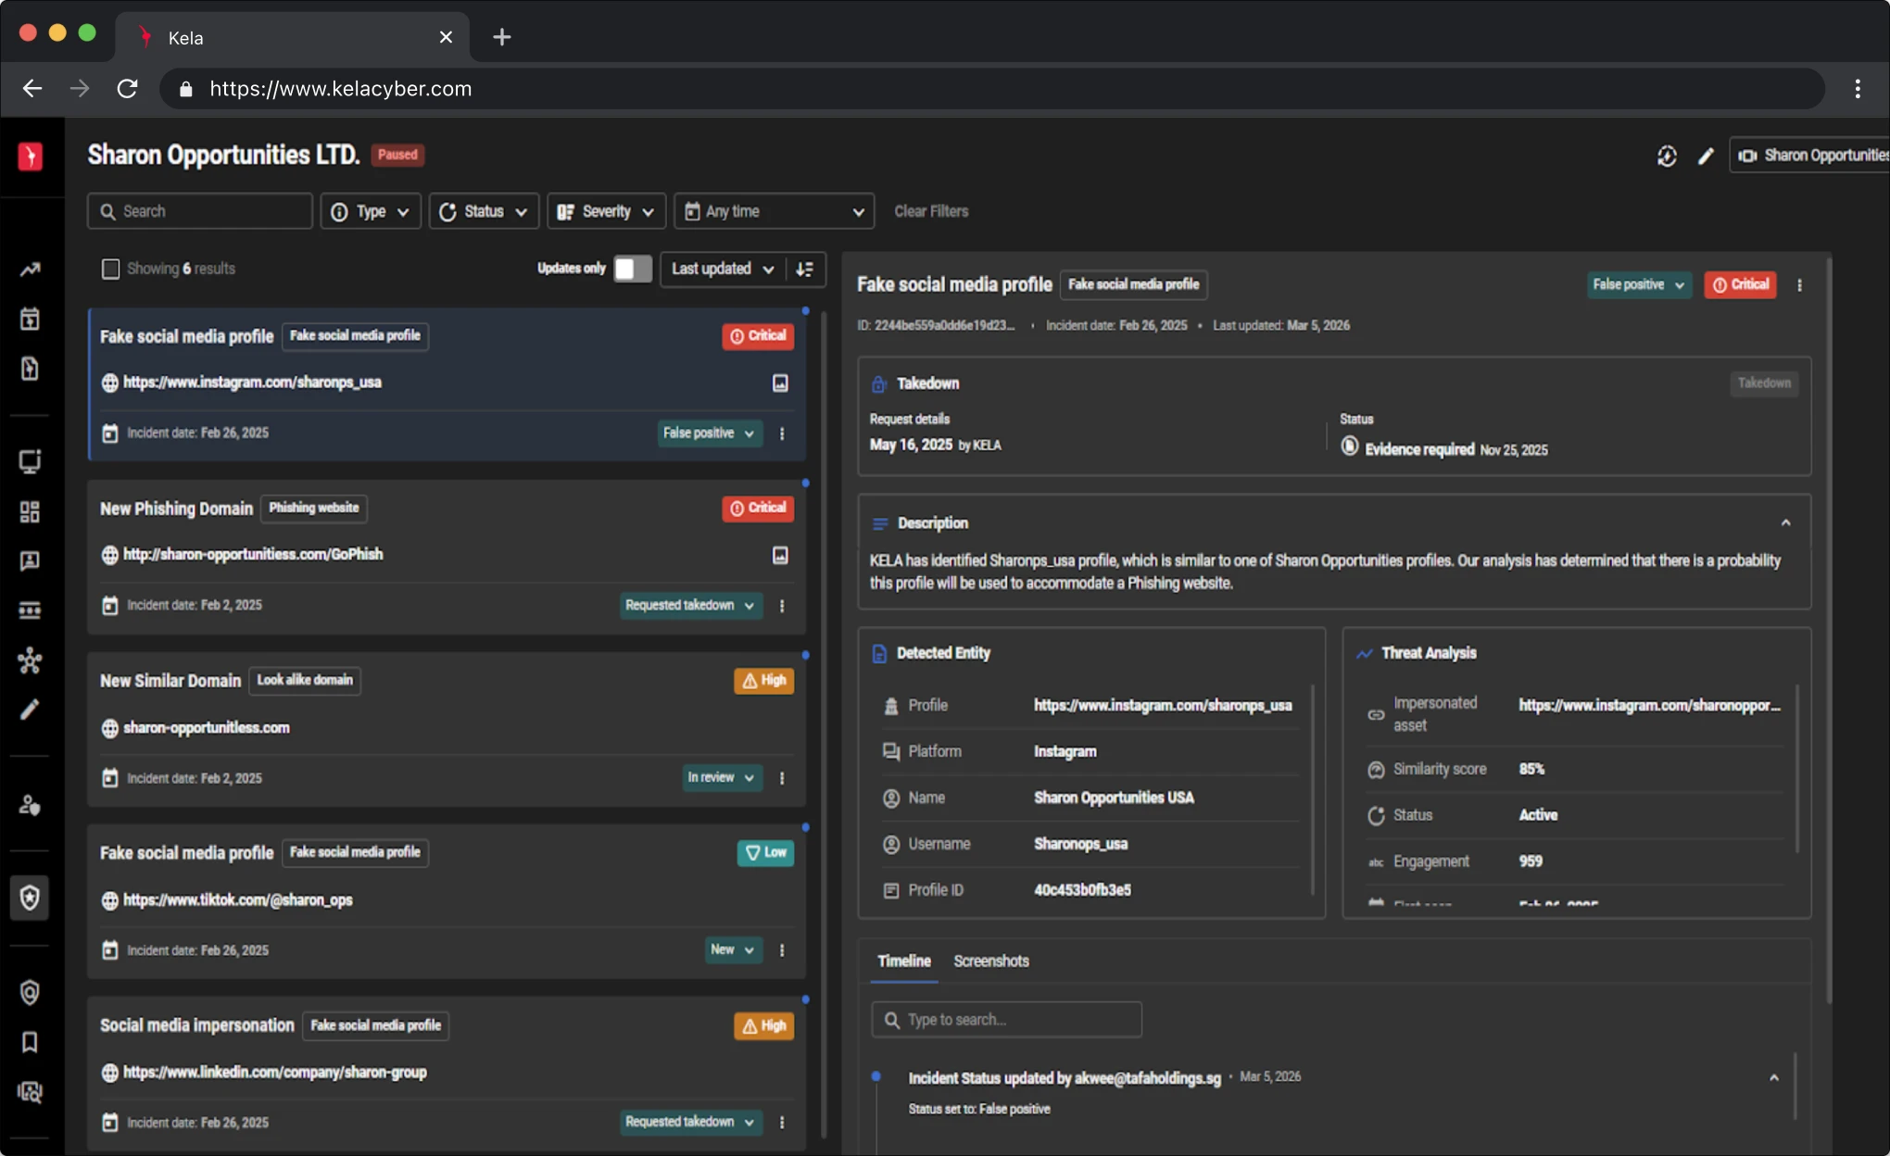The width and height of the screenshot is (1890, 1156).
Task: Click the incident list scrollbar
Action: point(824,727)
